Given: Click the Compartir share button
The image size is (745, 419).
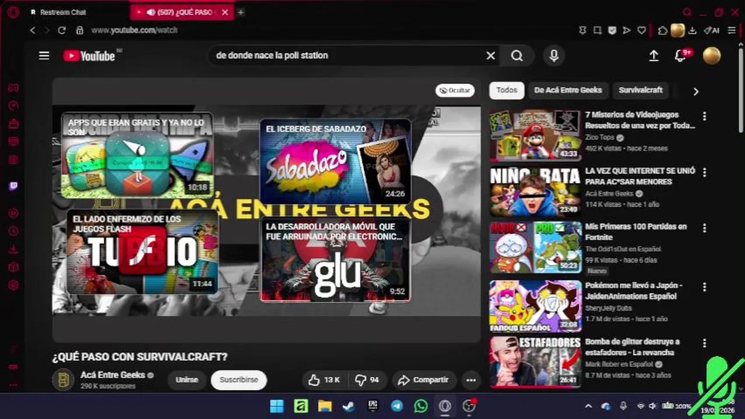Looking at the screenshot, I should click(x=423, y=380).
